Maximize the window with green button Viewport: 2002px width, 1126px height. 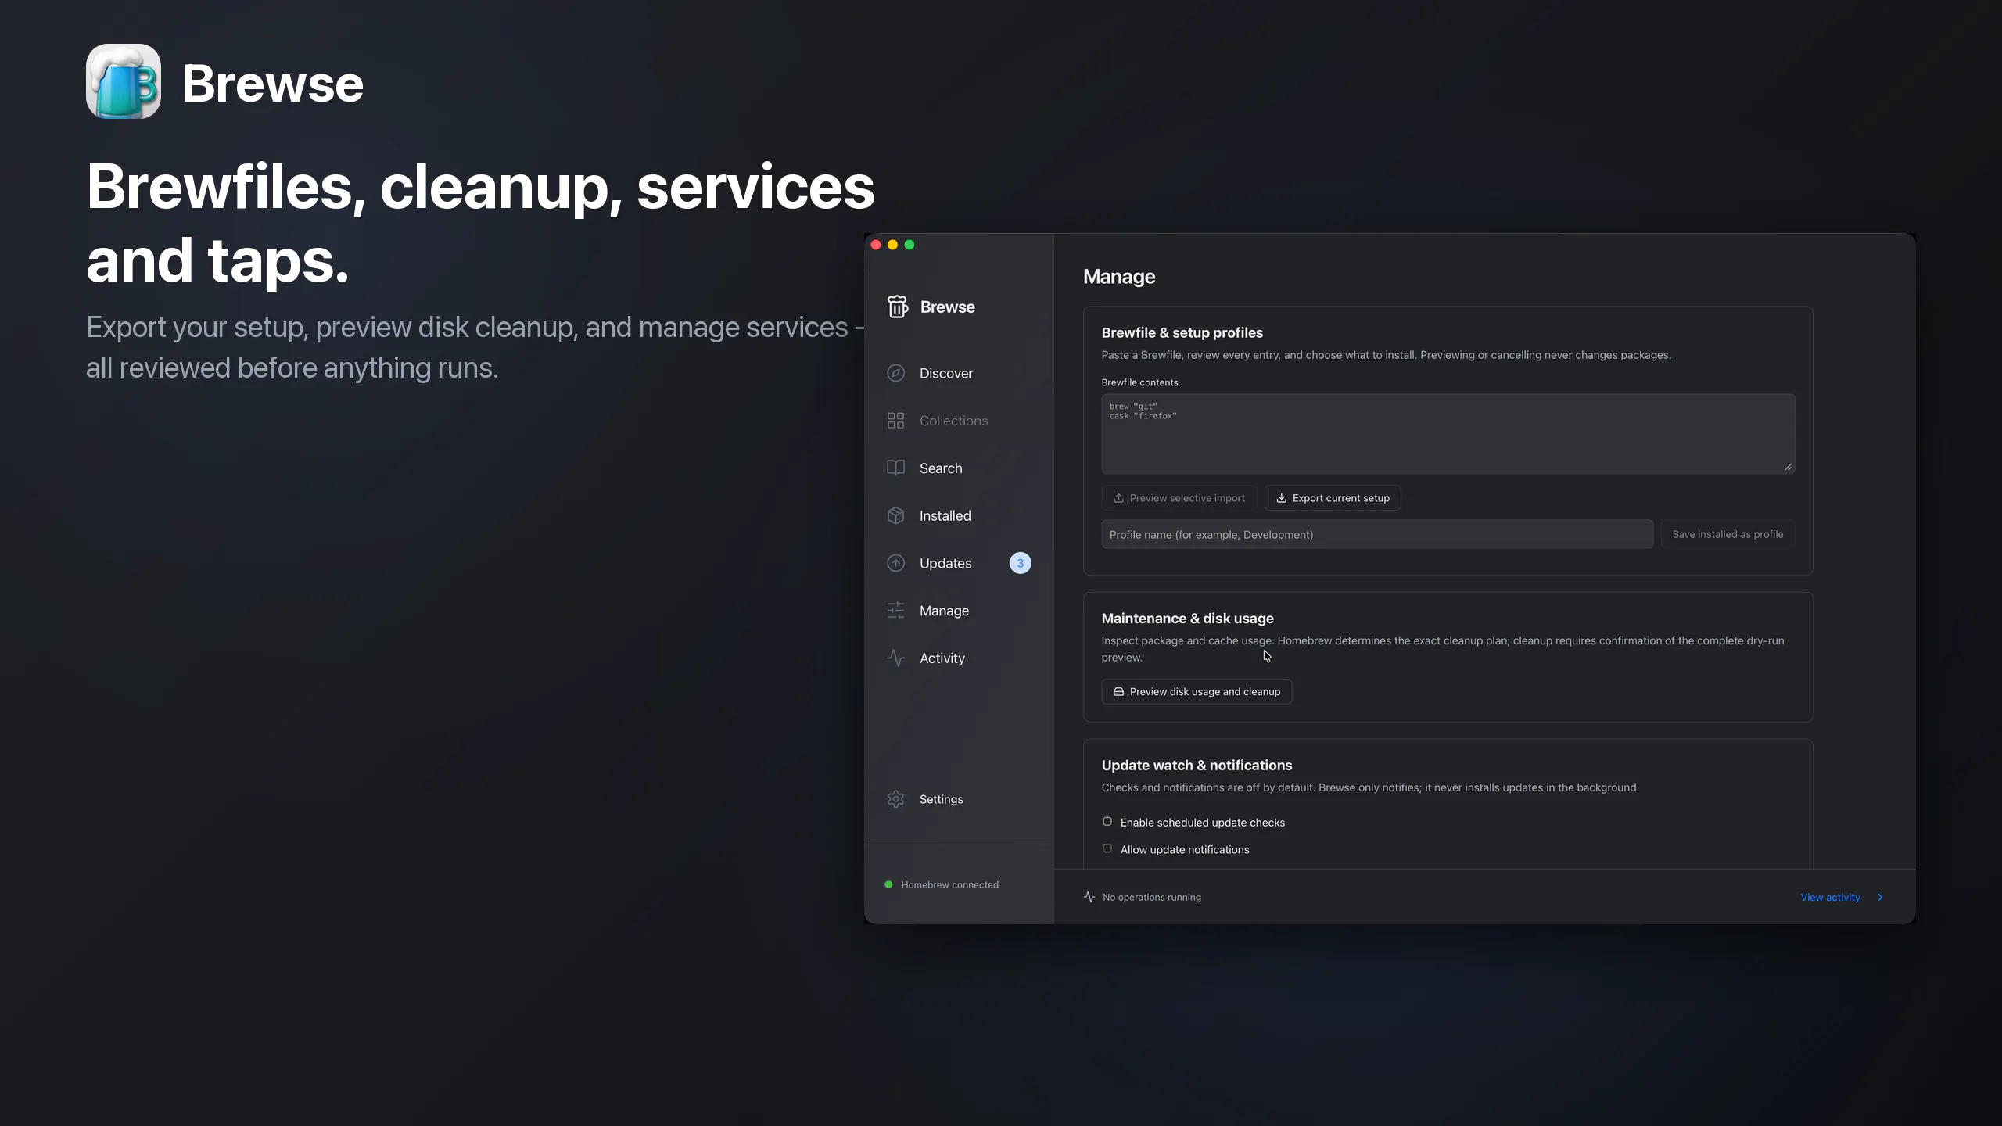[x=910, y=245]
